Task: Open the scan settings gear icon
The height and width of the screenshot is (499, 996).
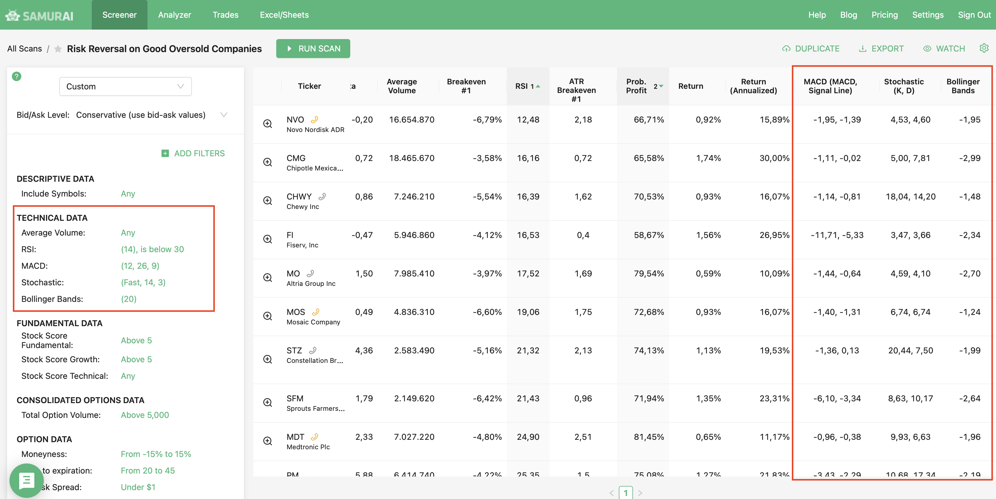Action: [x=984, y=48]
